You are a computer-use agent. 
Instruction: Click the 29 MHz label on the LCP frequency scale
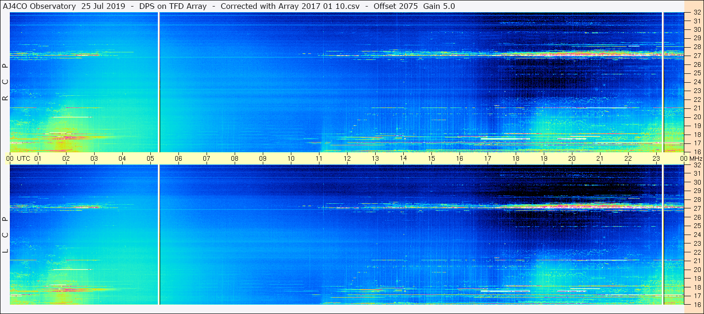[x=697, y=191]
